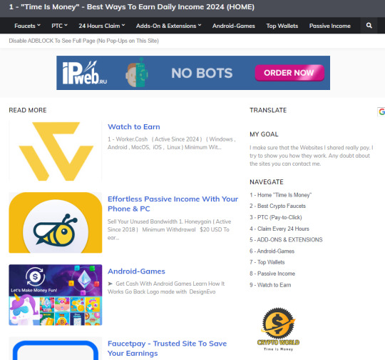The image size is (385, 360).
Task: Click the iPweb.ru logo in banner
Action: (x=84, y=73)
